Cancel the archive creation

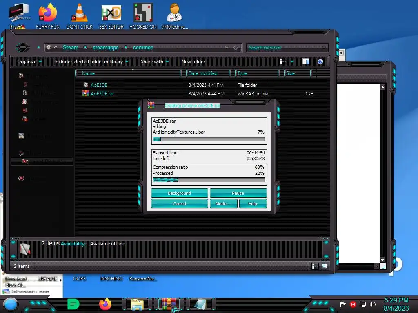pyautogui.click(x=180, y=204)
